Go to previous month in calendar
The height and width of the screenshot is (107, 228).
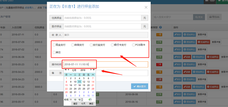click(68, 70)
